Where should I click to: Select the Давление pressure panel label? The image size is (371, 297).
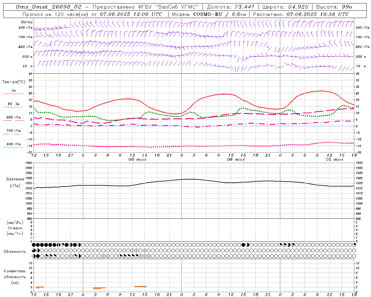15,179
